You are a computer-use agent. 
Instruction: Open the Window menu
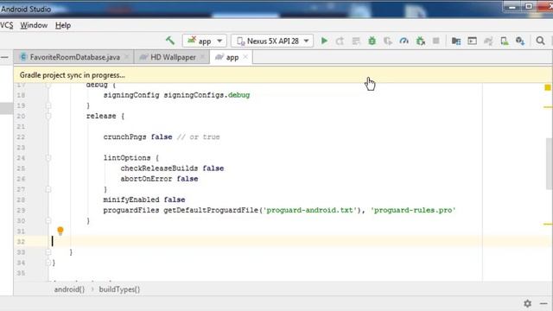pos(34,25)
